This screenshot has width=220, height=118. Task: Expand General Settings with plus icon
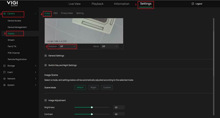point(46,56)
